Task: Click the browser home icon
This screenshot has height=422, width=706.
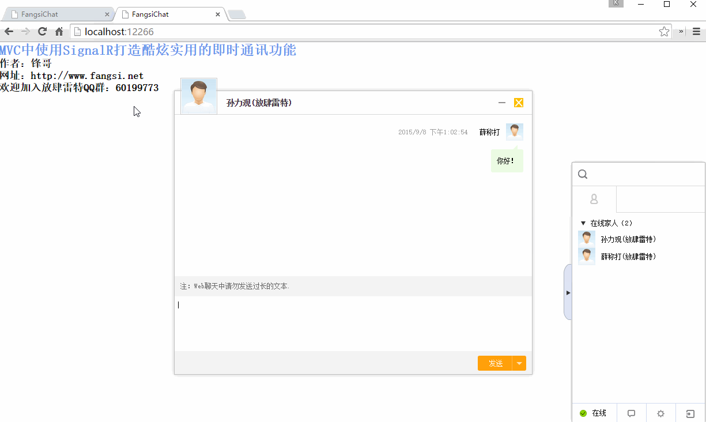Action: tap(58, 32)
